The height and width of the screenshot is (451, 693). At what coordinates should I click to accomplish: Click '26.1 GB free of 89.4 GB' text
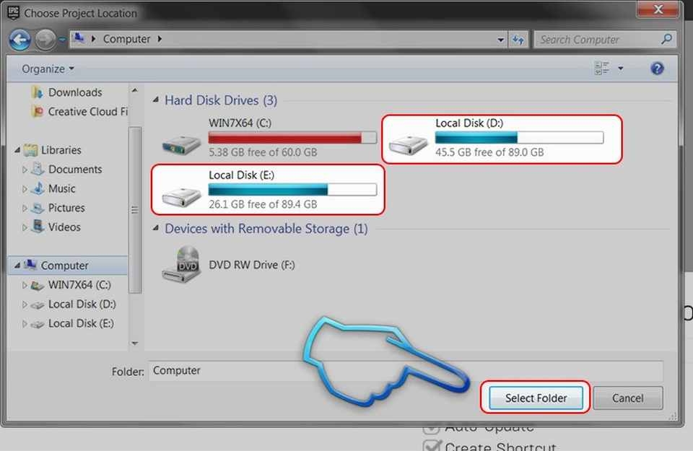pos(263,204)
